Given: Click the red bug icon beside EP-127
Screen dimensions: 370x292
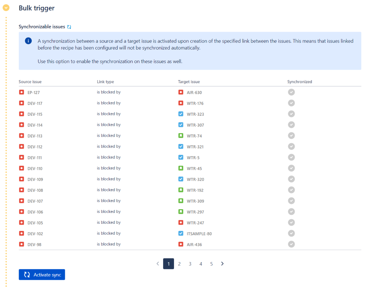Looking at the screenshot, I should [x=22, y=92].
